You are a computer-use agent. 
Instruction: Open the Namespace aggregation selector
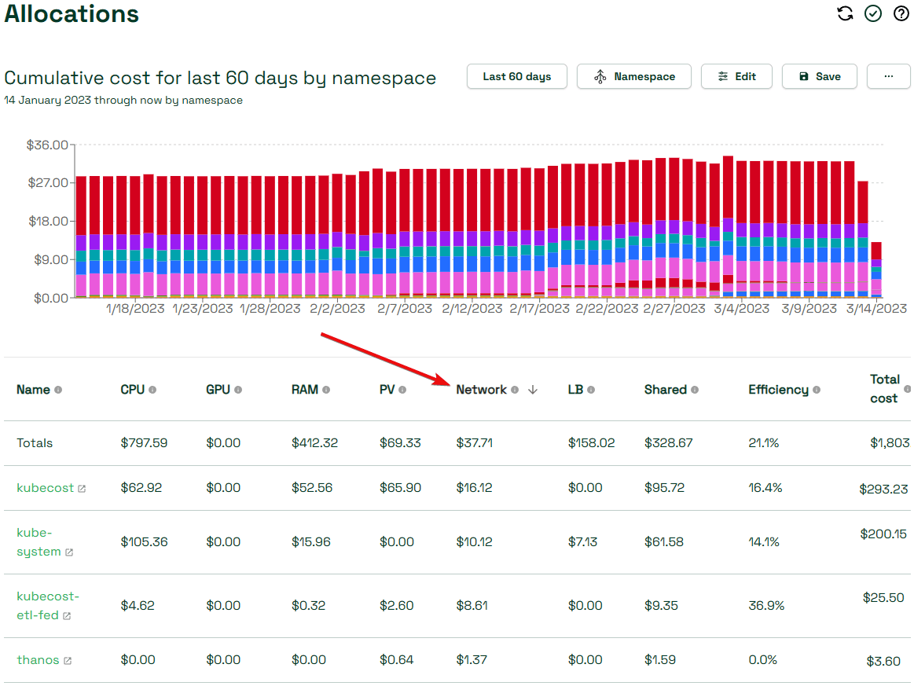(x=633, y=76)
